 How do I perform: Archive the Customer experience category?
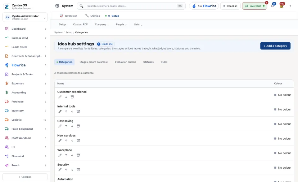click(72, 97)
